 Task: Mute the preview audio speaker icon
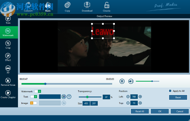coord(131,81)
